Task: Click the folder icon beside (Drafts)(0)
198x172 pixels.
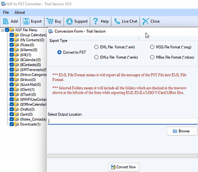Action: pyautogui.click(x=16, y=110)
